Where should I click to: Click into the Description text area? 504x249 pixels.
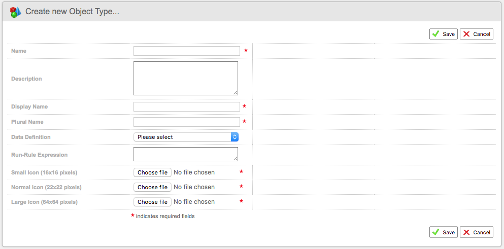185,78
